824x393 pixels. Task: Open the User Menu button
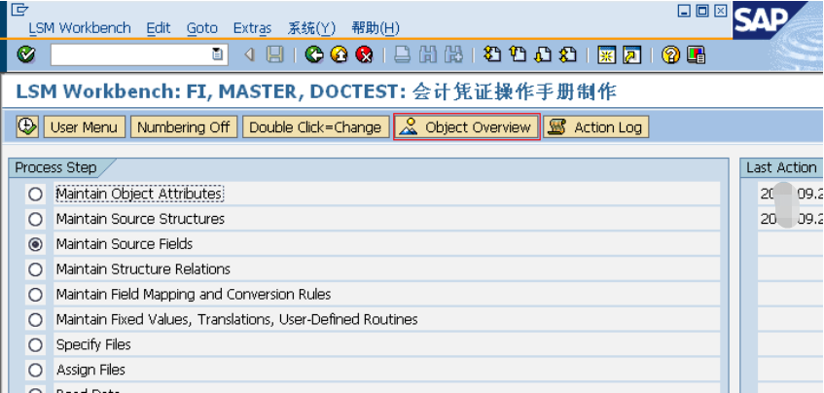click(x=84, y=127)
